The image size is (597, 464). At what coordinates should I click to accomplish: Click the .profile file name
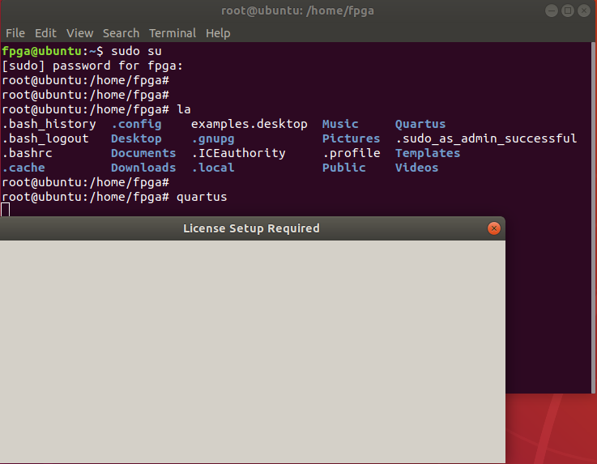pyautogui.click(x=351, y=153)
